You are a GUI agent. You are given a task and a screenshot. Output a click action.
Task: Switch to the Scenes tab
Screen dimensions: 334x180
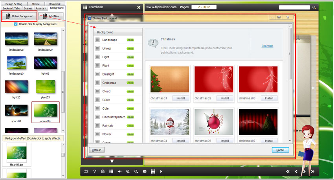28,8
